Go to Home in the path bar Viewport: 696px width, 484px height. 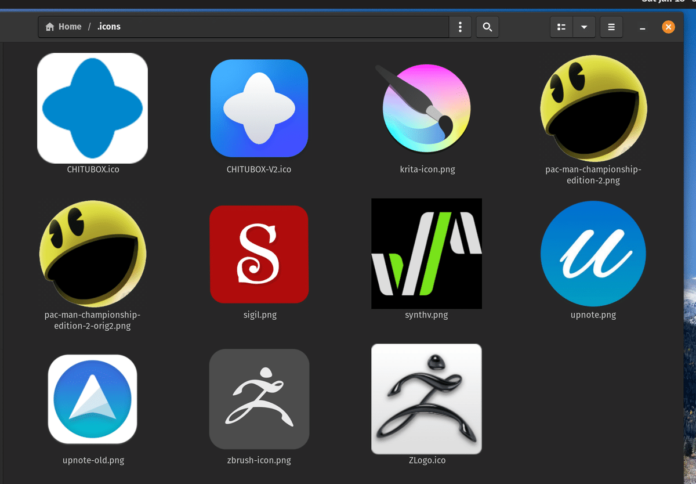point(64,27)
